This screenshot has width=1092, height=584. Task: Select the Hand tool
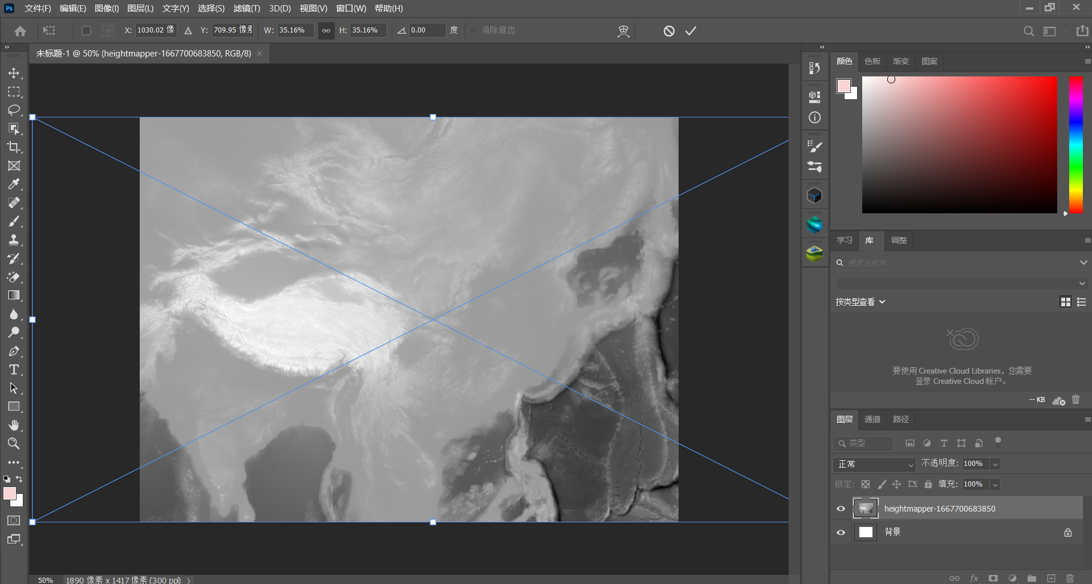14,425
